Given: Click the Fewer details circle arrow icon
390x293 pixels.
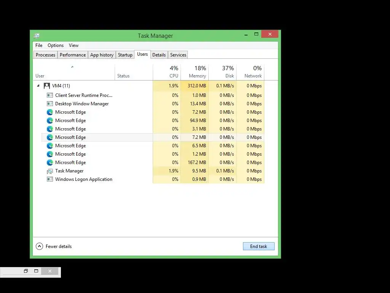Looking at the screenshot, I should [39, 246].
